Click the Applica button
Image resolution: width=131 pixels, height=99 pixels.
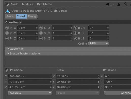tap(118, 93)
